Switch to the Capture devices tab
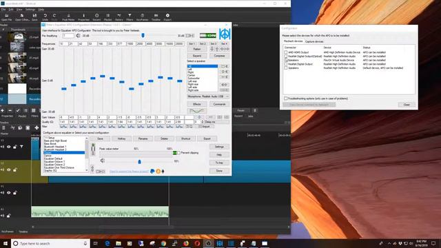441x248 pixels. click(314, 41)
